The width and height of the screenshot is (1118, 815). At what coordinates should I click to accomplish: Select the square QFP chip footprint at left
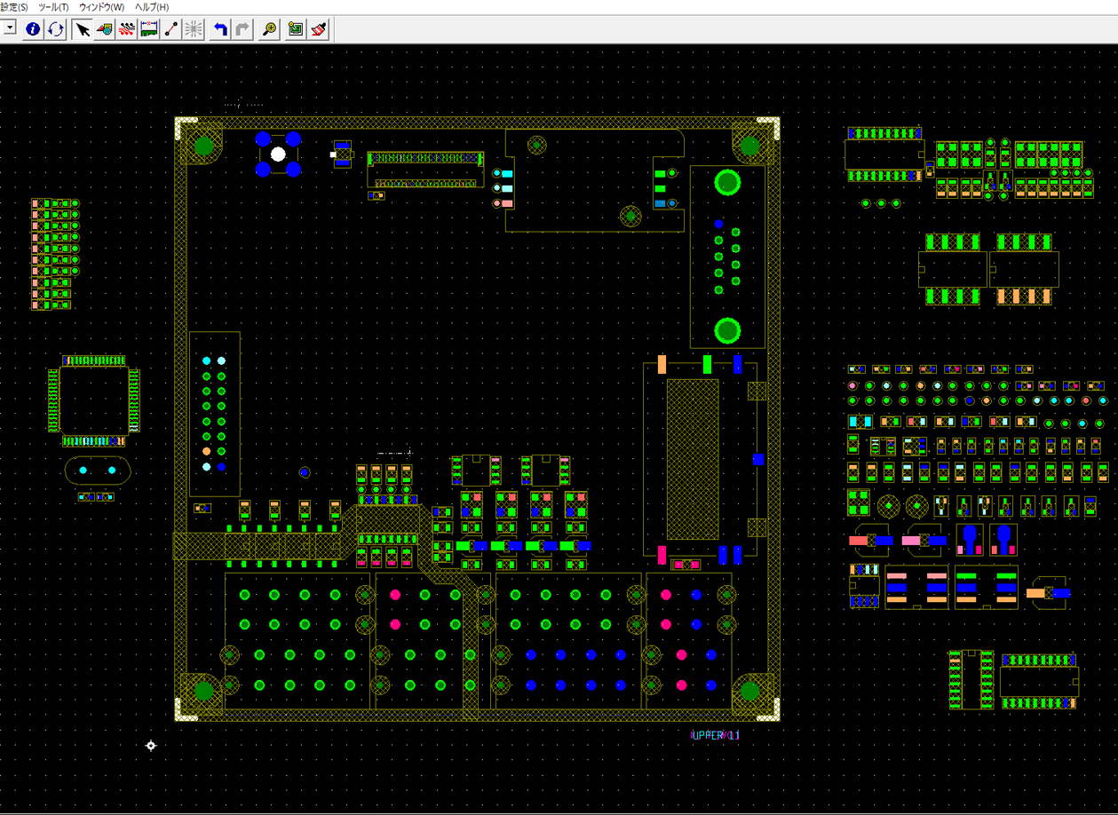point(93,400)
